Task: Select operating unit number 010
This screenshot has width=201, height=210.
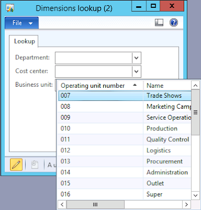Action: point(100,129)
